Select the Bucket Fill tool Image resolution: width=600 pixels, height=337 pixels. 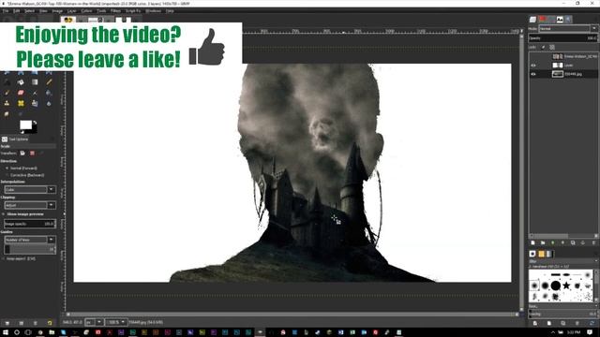(21, 82)
